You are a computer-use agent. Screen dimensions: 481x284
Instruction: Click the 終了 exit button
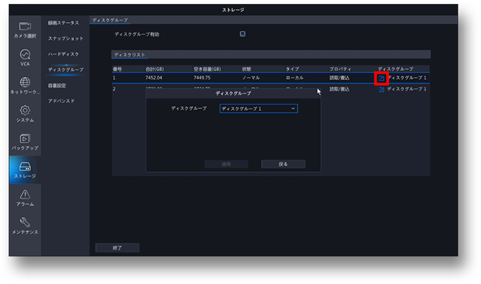tap(117, 248)
